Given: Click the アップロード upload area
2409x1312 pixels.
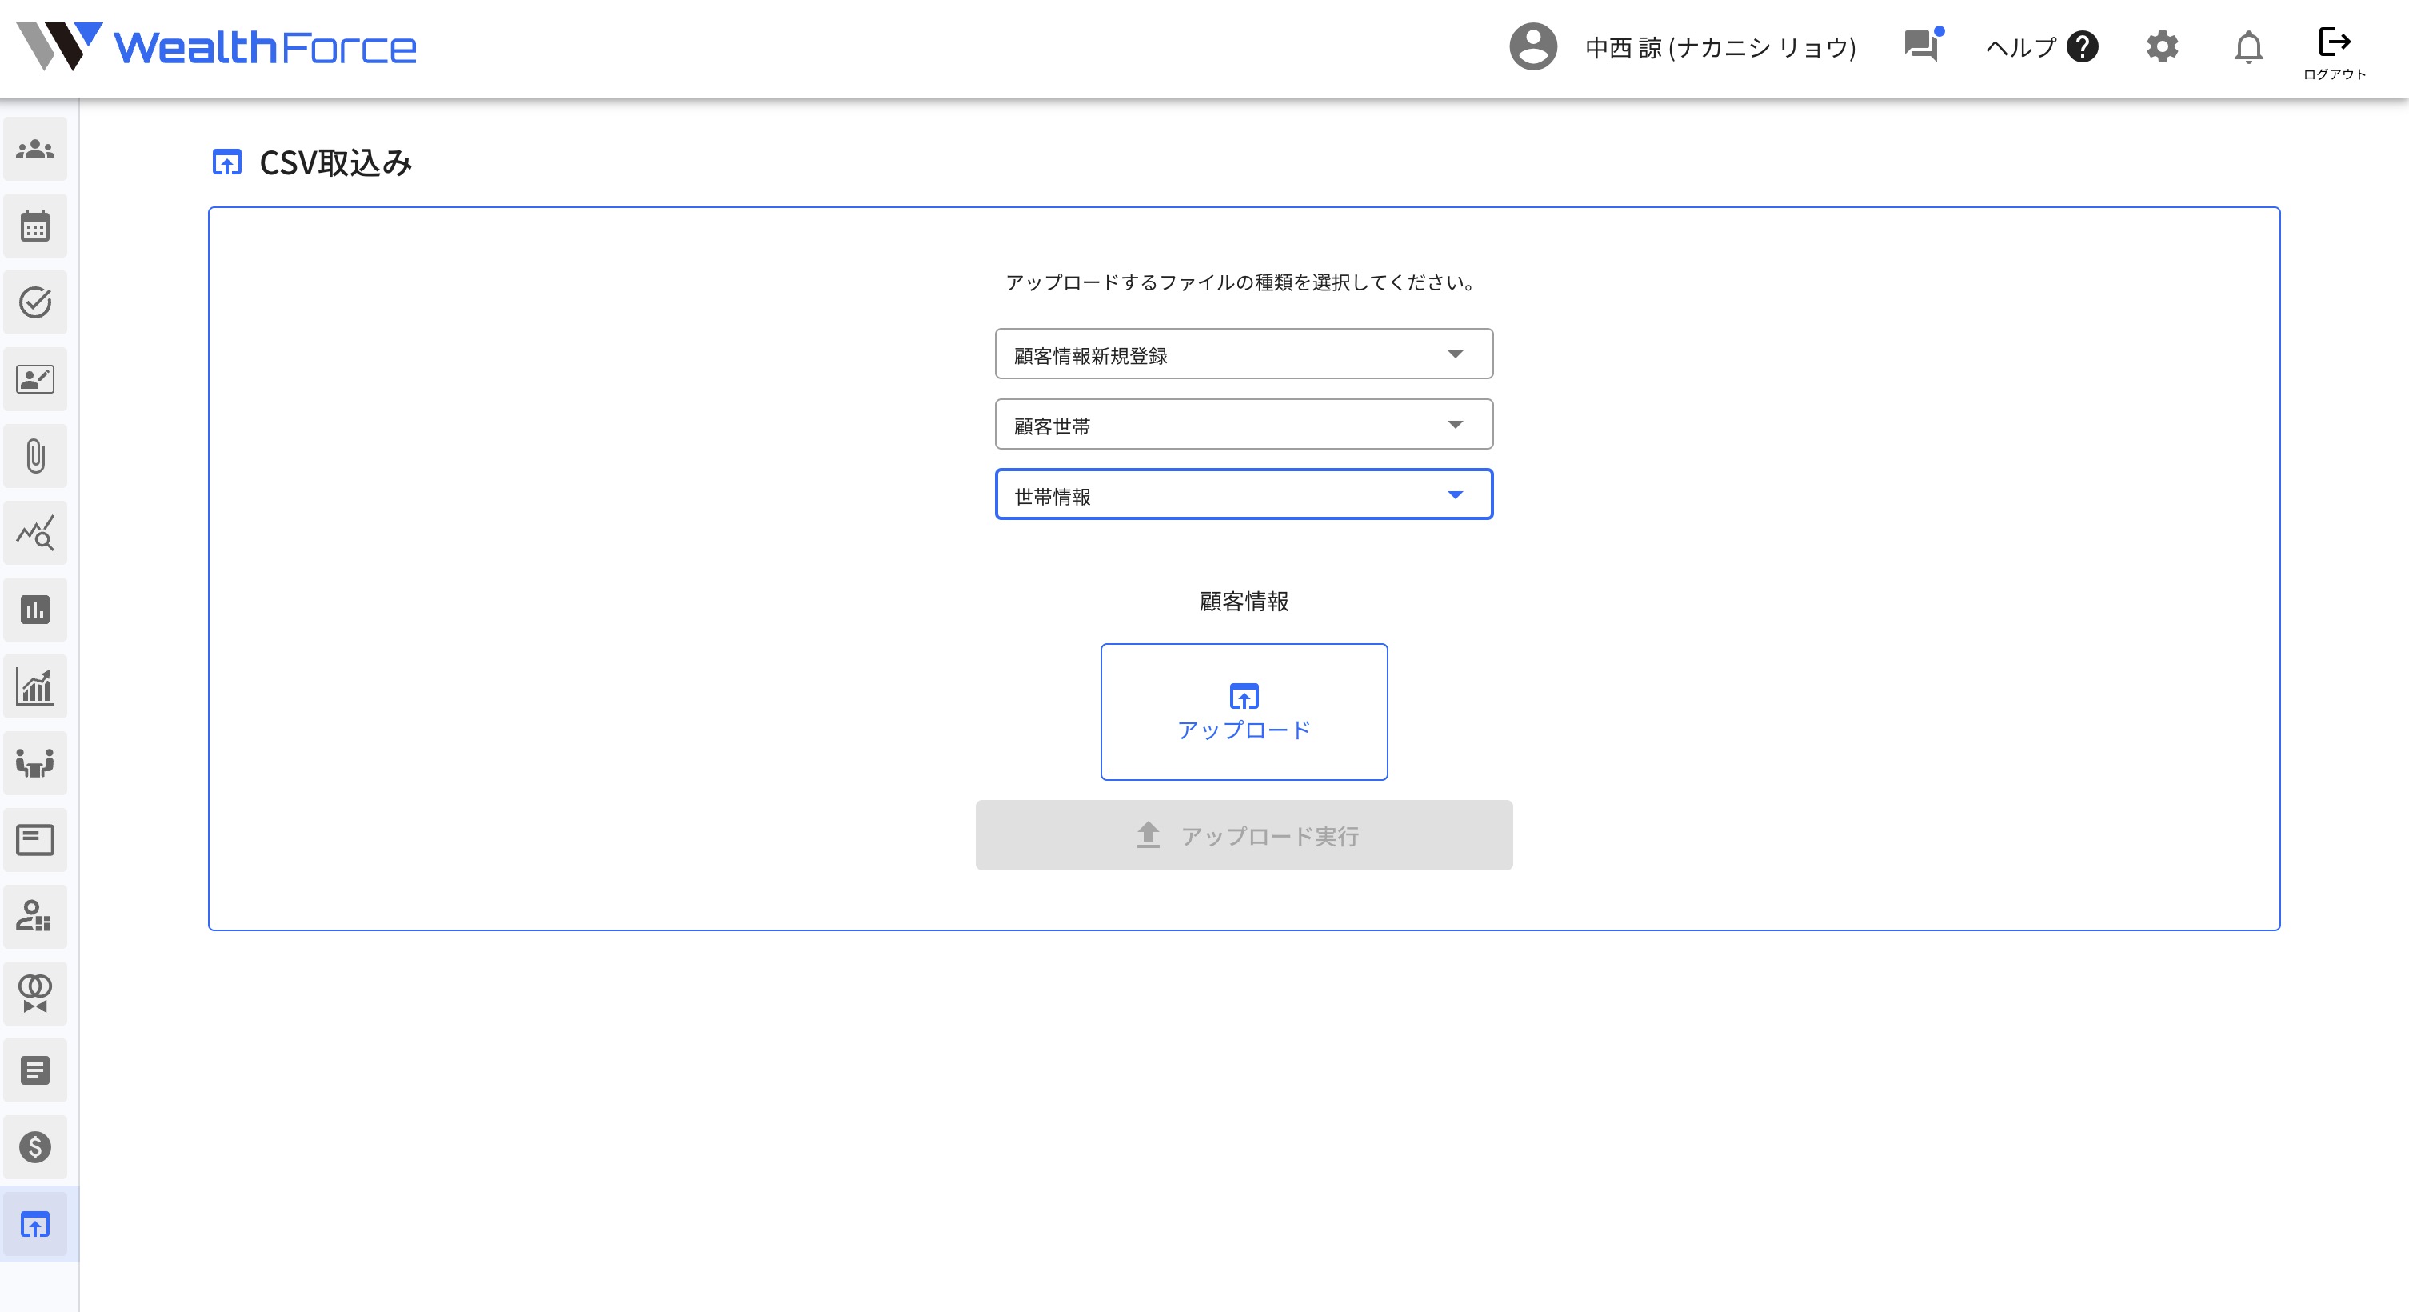Looking at the screenshot, I should tap(1244, 710).
